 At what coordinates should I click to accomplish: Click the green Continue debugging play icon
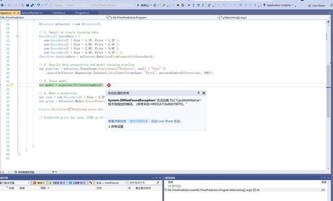coord(138,5)
